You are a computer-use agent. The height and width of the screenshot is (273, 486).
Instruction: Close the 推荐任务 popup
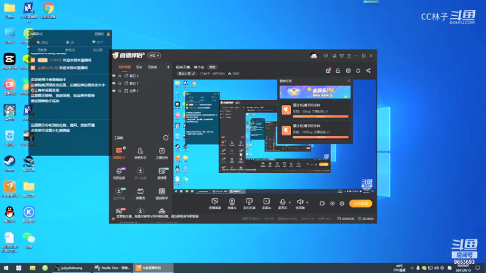point(349,81)
